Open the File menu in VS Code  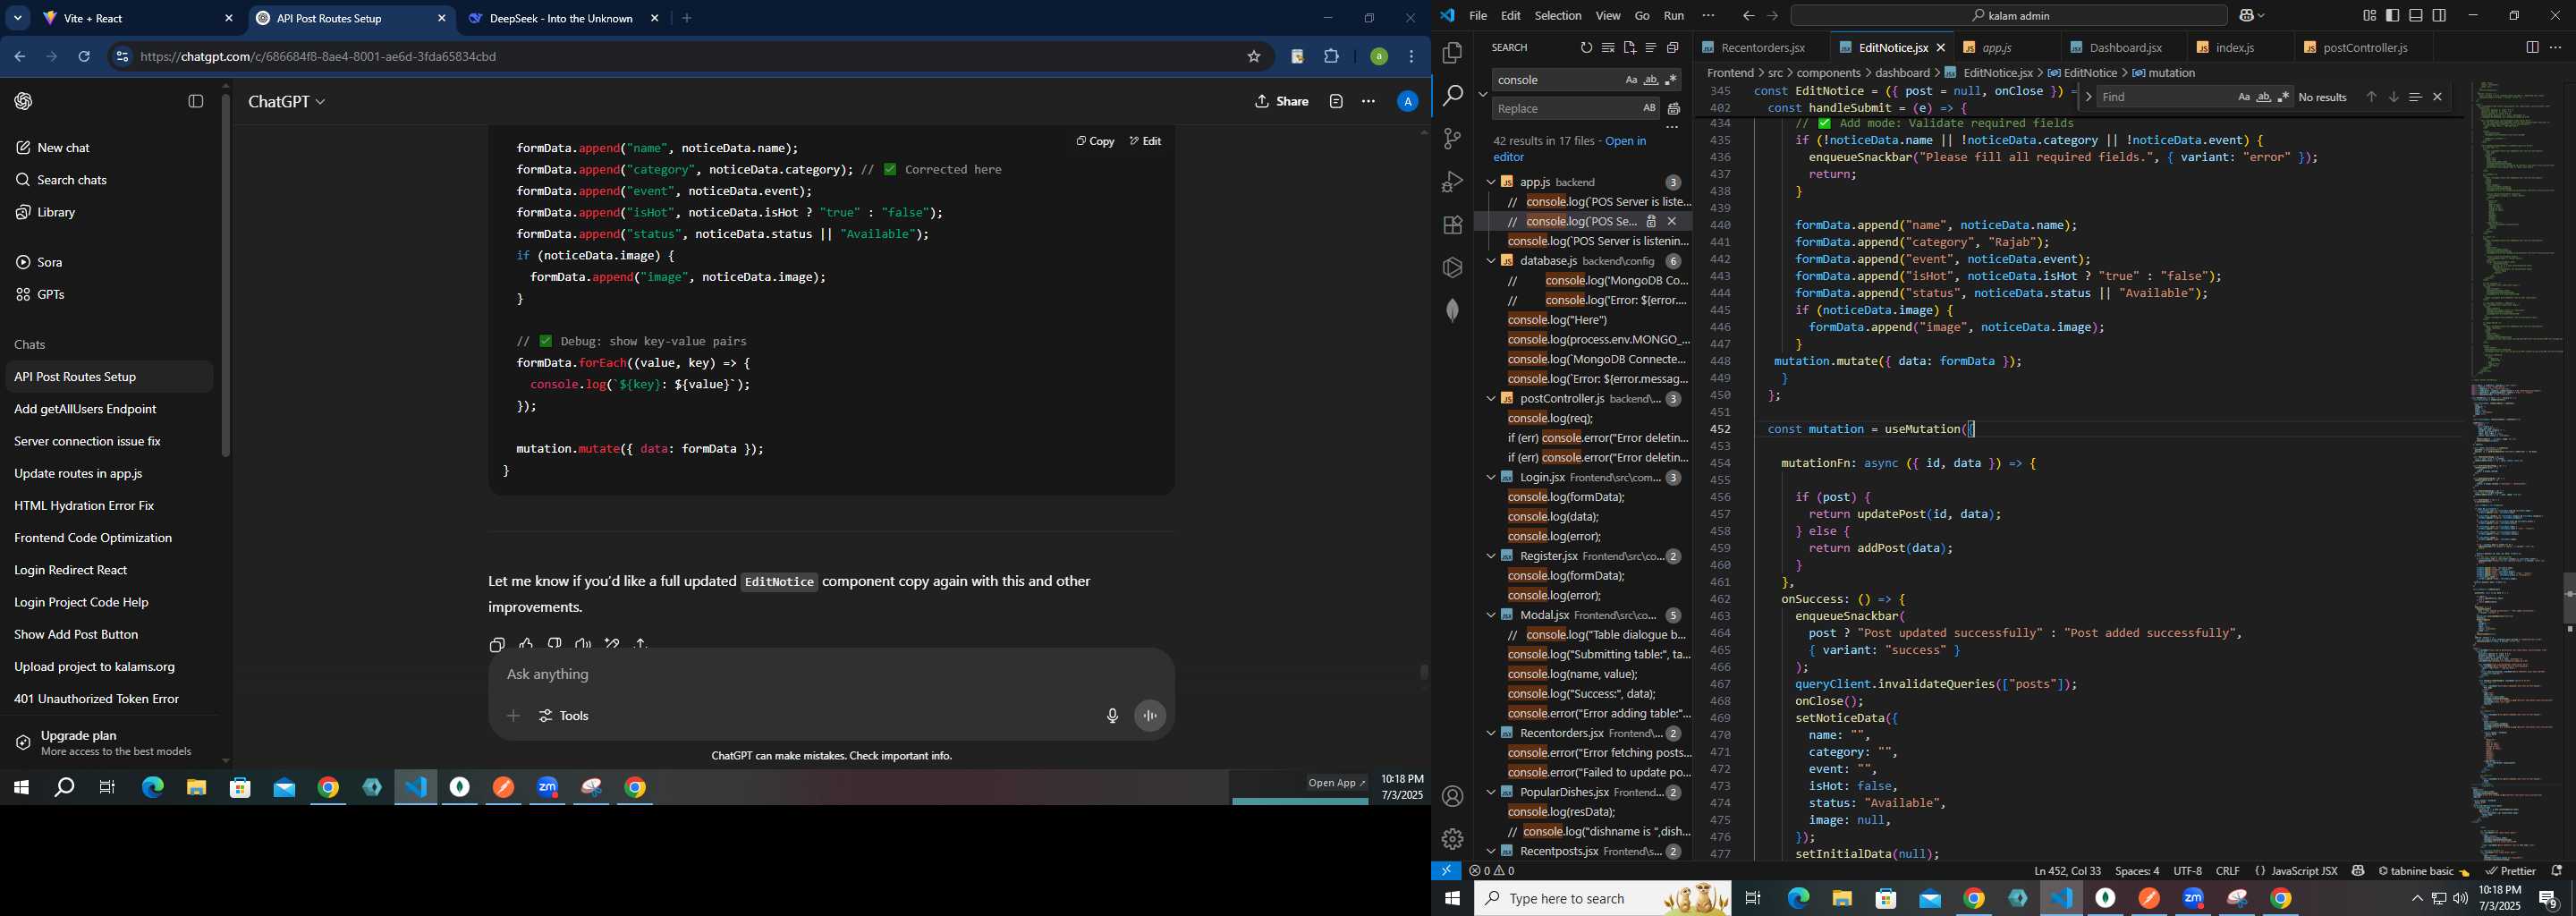(x=1478, y=16)
